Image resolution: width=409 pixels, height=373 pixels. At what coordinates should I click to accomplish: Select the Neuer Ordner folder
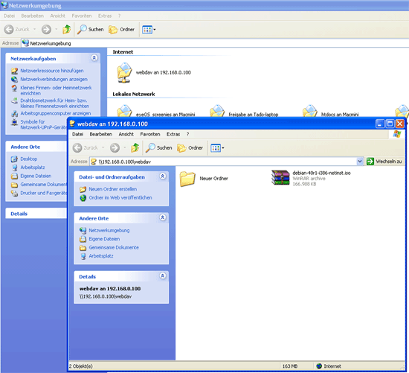(204, 179)
